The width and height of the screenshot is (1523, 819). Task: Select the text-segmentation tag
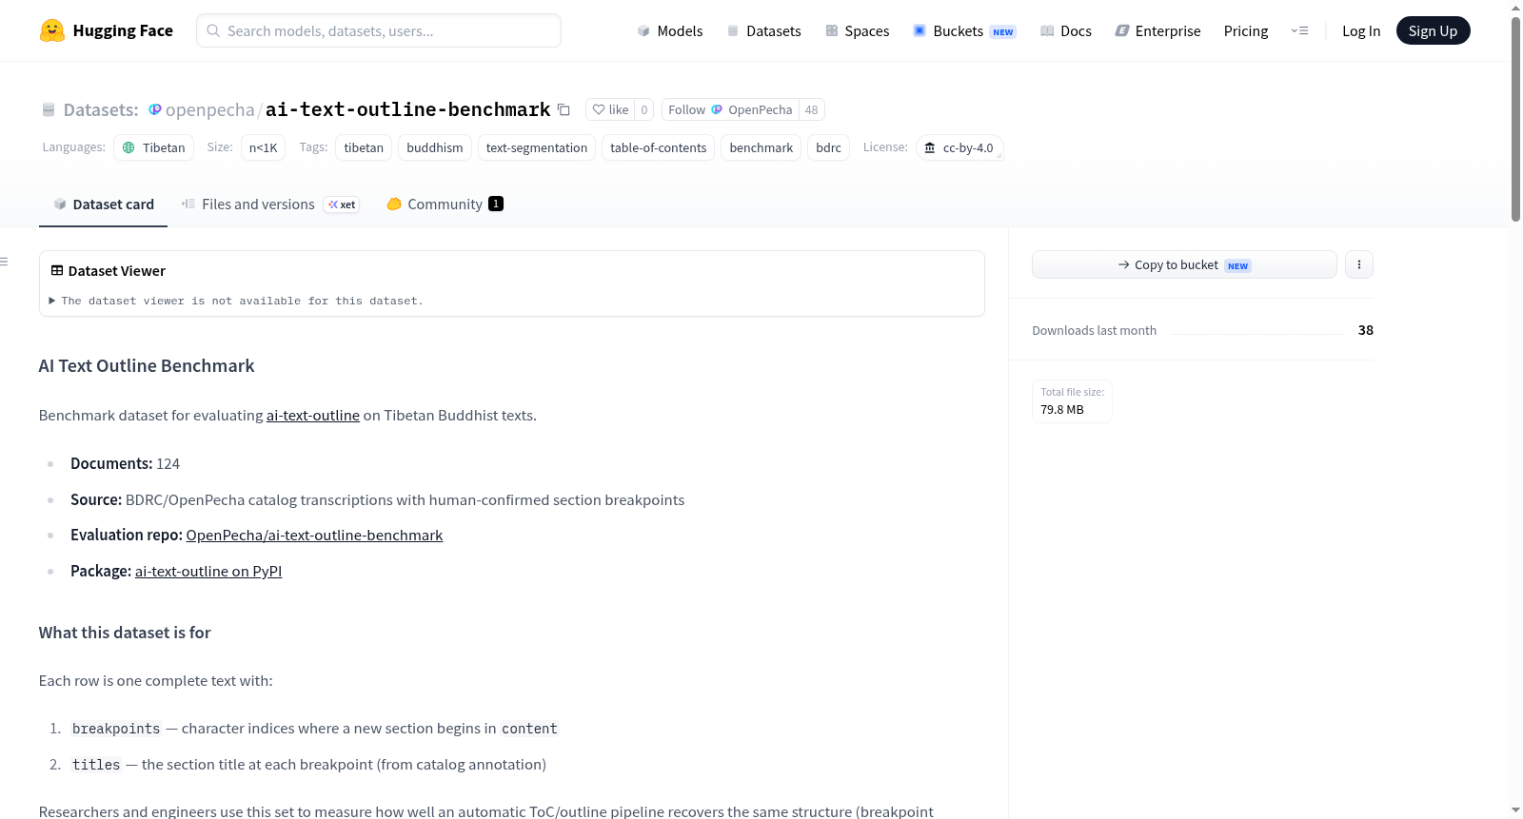coord(537,147)
